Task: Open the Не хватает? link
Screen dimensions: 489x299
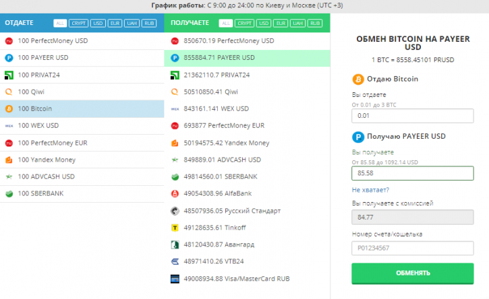Action: click(370, 190)
